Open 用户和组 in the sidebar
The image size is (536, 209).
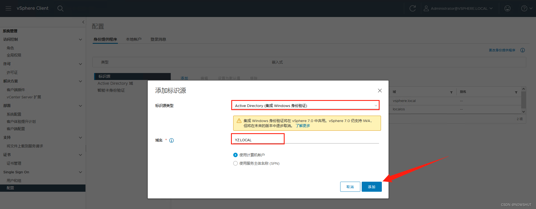(14, 181)
